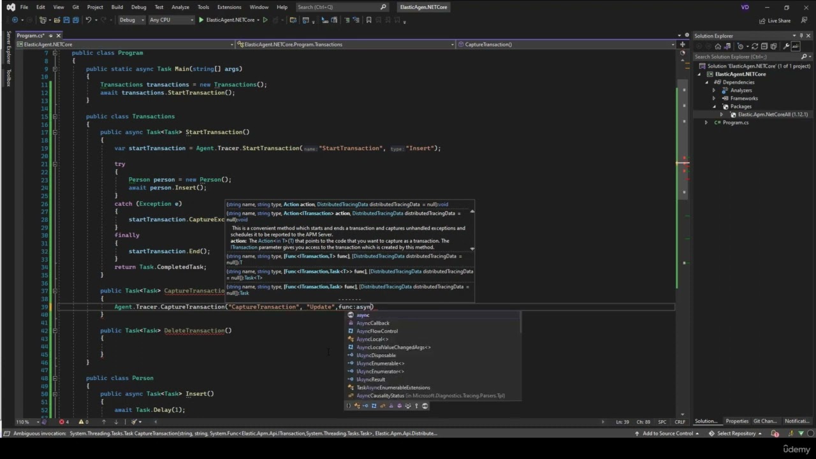Click search magnifier in Solution Explorer
Screen dimensions: 816x459
803,57
